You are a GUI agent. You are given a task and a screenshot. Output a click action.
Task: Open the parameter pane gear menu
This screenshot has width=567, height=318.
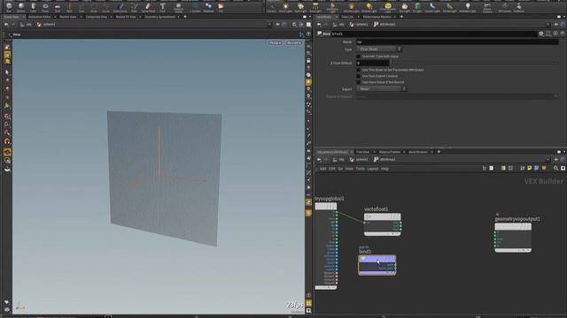click(541, 34)
